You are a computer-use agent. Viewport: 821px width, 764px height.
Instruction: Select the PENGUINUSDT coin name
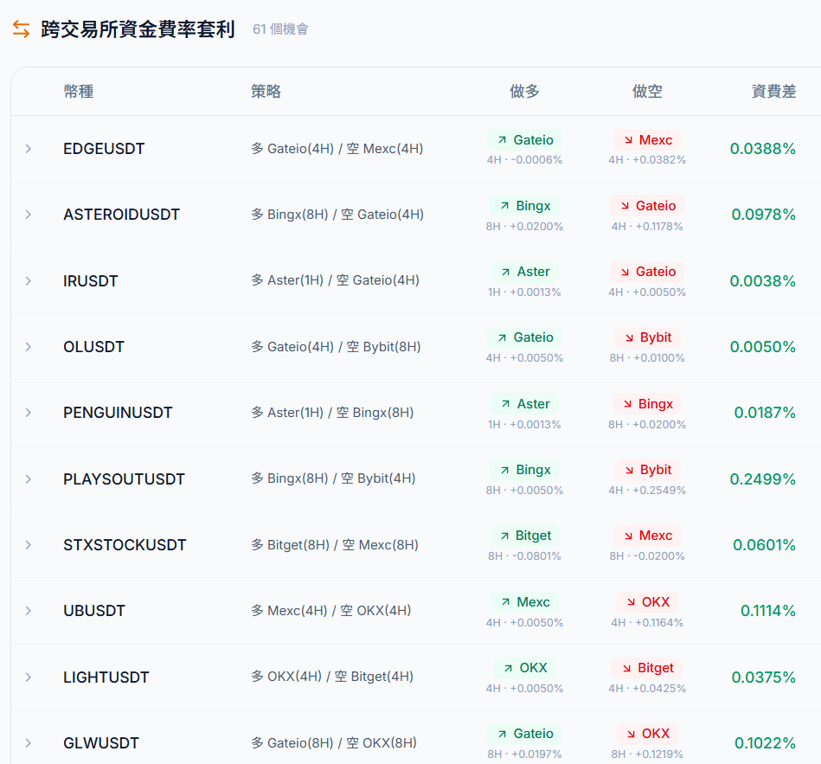pyautogui.click(x=118, y=413)
